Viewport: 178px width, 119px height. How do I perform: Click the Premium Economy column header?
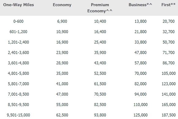tap(100, 8)
